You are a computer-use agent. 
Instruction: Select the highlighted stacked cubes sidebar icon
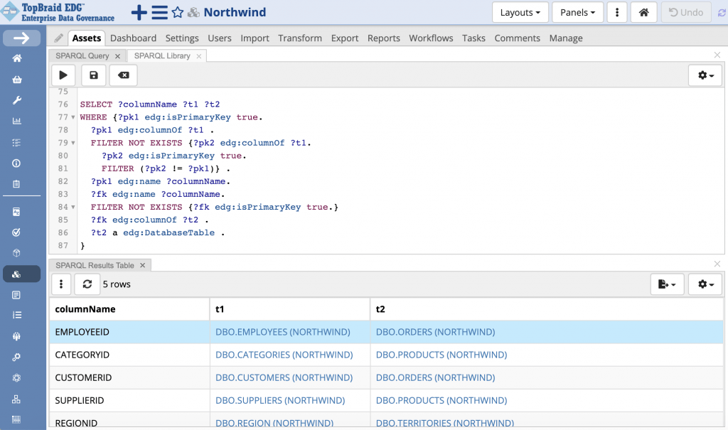[x=21, y=274]
